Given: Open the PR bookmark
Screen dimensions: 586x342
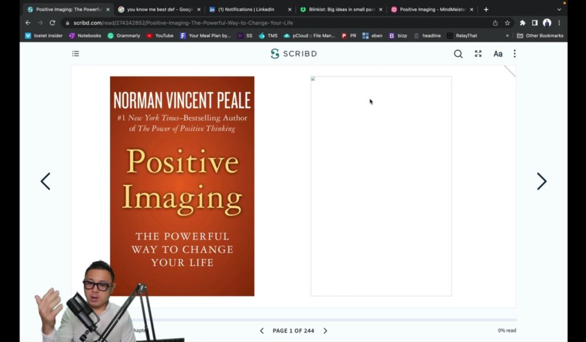Looking at the screenshot, I should click(349, 36).
